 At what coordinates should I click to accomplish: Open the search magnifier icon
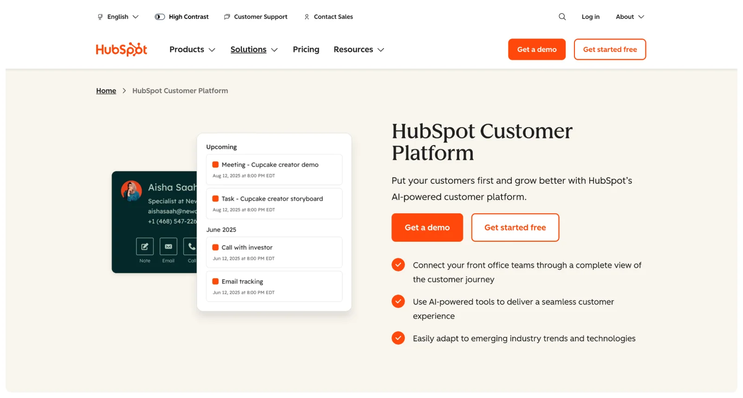[562, 17]
